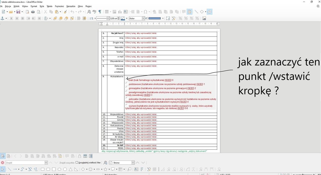This screenshot has height=175, width=321.
Task: Open the Paste options dropdown arrow
Action: (60, 12)
